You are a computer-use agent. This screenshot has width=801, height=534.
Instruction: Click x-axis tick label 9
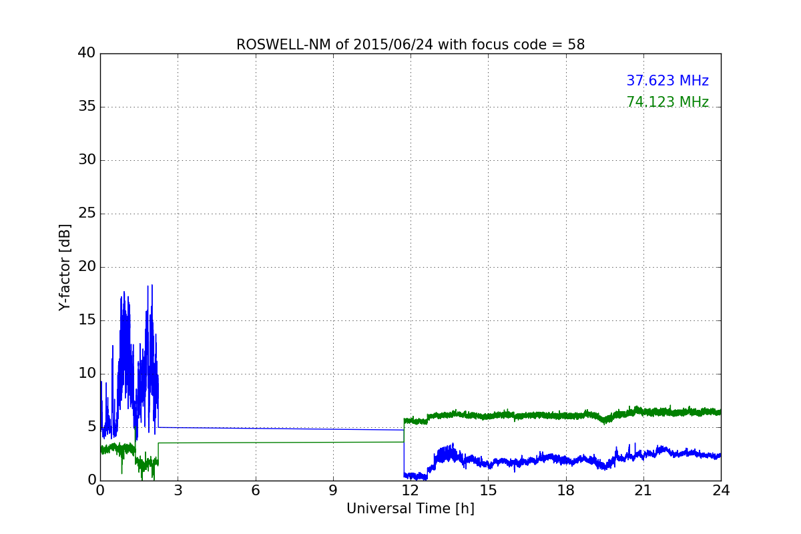[333, 491]
